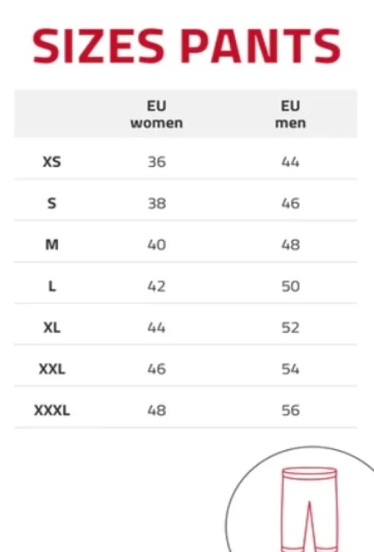Select the M size row label
The height and width of the screenshot is (552, 374).
(52, 245)
